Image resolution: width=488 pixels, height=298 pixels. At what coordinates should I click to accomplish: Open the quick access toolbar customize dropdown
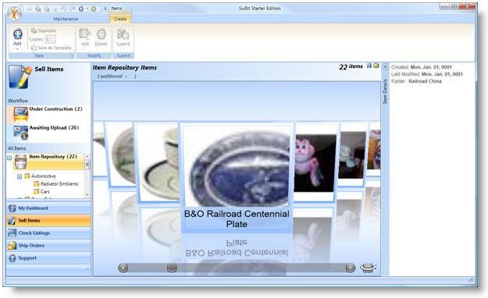105,9
